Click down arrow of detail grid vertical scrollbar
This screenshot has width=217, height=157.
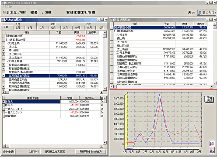point(105,143)
